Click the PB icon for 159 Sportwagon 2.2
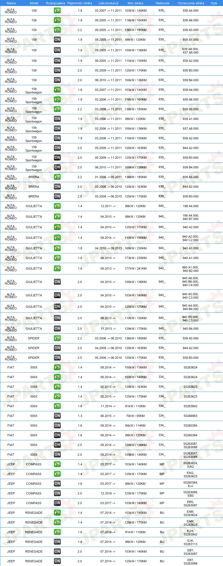 (57, 109)
